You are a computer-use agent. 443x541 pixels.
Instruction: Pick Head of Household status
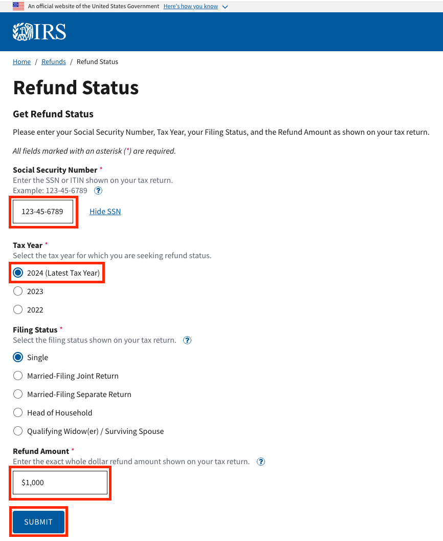point(18,413)
